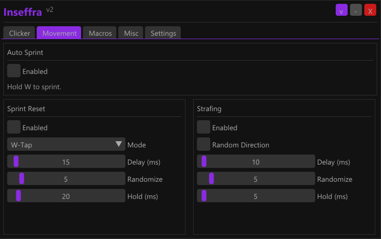The width and height of the screenshot is (381, 239).
Task: Click the gray minimize dash button
Action: click(x=356, y=10)
